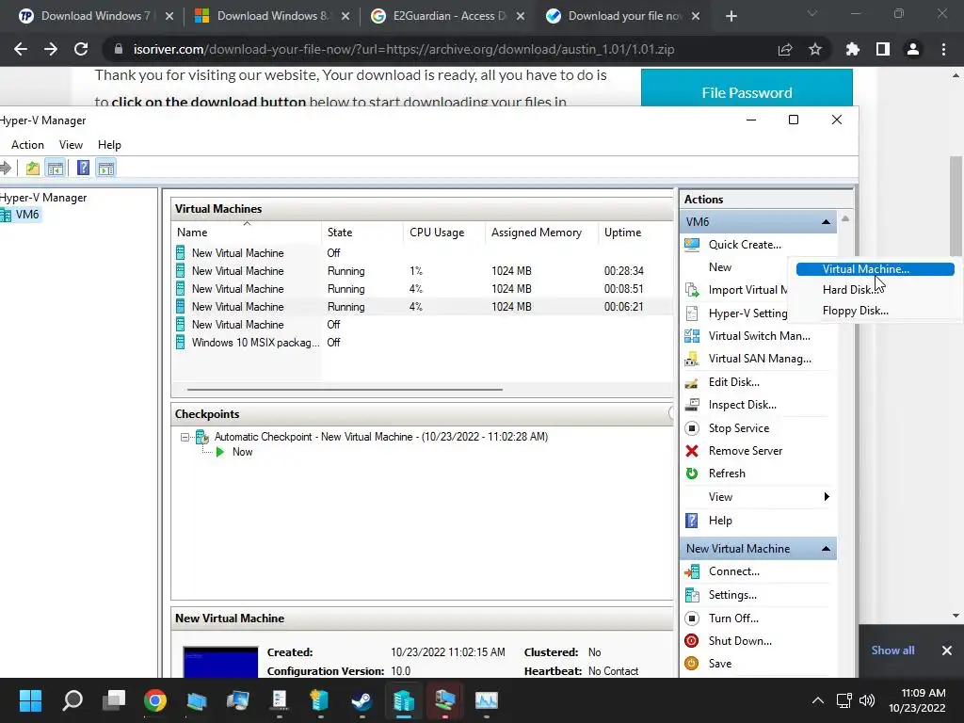Collapse the VM6 actions section
Viewport: 964px width, 723px height.
[x=826, y=222]
